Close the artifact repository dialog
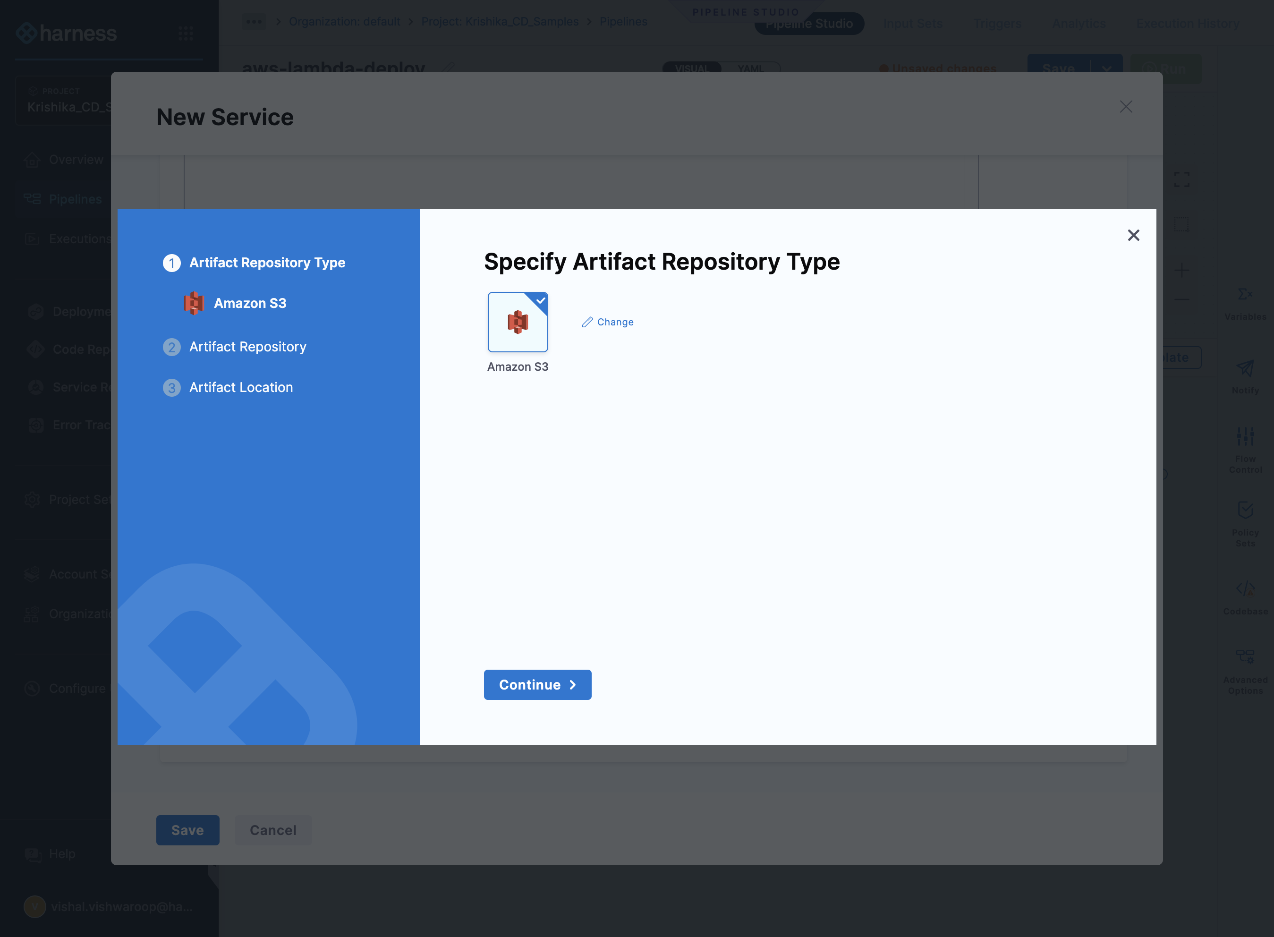 pyautogui.click(x=1133, y=235)
